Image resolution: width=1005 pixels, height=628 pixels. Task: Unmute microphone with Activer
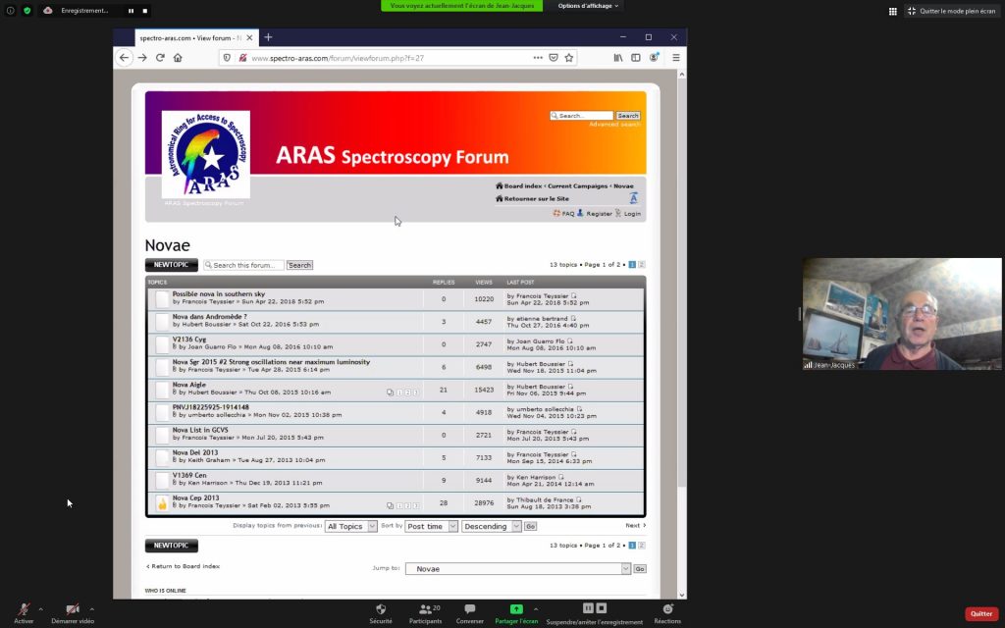[24, 613]
